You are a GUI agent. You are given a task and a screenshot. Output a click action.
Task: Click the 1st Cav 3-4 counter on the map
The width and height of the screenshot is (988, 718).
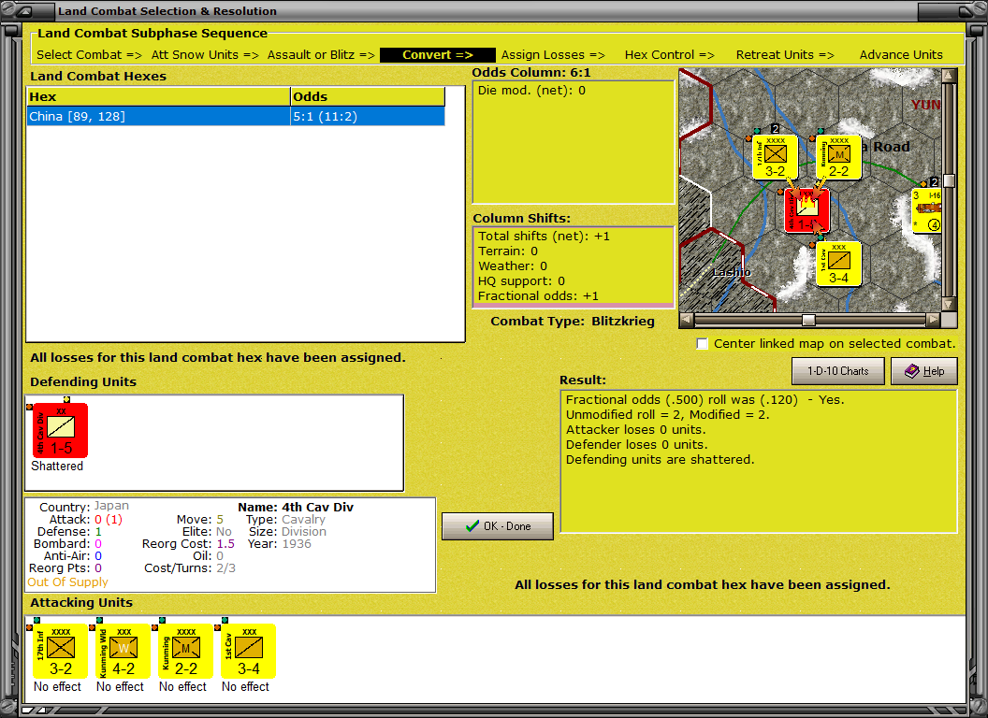point(838,265)
